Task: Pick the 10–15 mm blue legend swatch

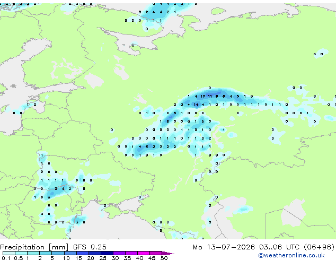Action: (70, 253)
